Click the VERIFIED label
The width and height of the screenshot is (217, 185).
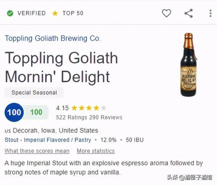click(x=32, y=13)
